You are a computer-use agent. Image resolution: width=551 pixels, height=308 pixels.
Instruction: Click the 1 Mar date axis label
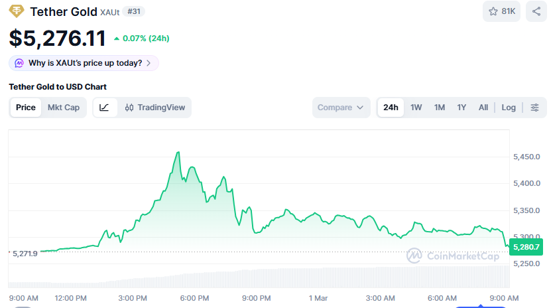[x=318, y=298]
